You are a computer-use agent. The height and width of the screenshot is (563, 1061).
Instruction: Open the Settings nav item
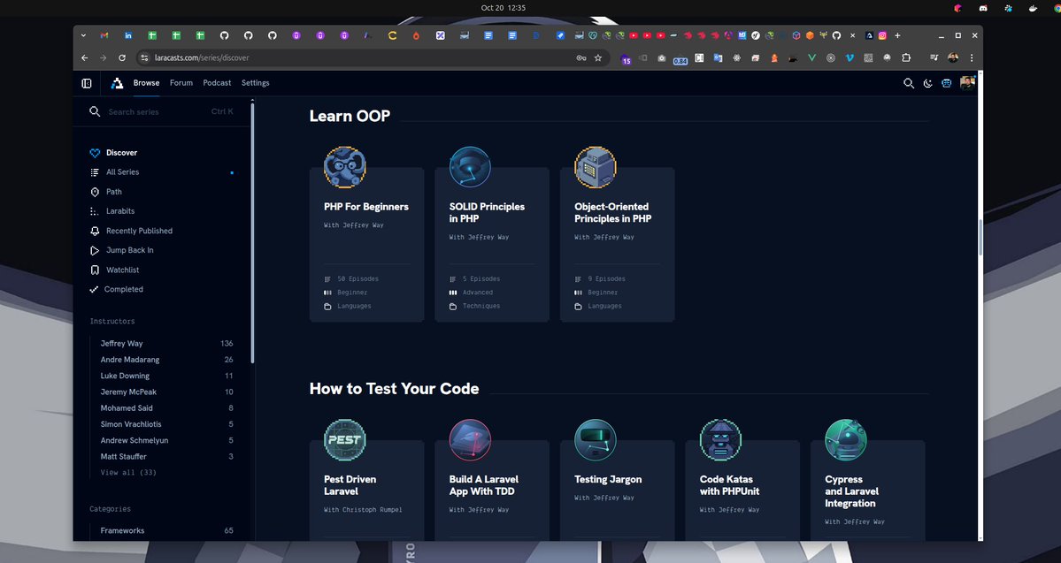[255, 82]
